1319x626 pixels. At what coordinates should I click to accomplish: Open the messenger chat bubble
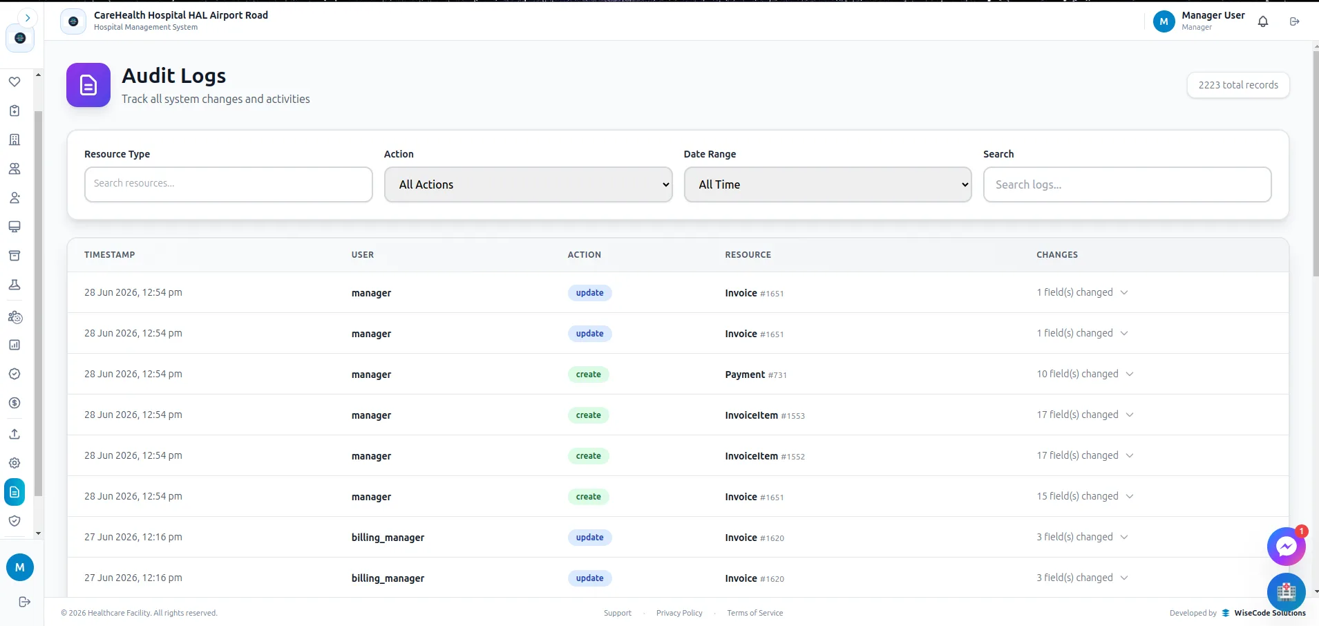pos(1286,547)
